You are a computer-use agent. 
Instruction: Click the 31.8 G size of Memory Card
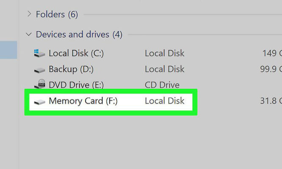click(x=271, y=101)
